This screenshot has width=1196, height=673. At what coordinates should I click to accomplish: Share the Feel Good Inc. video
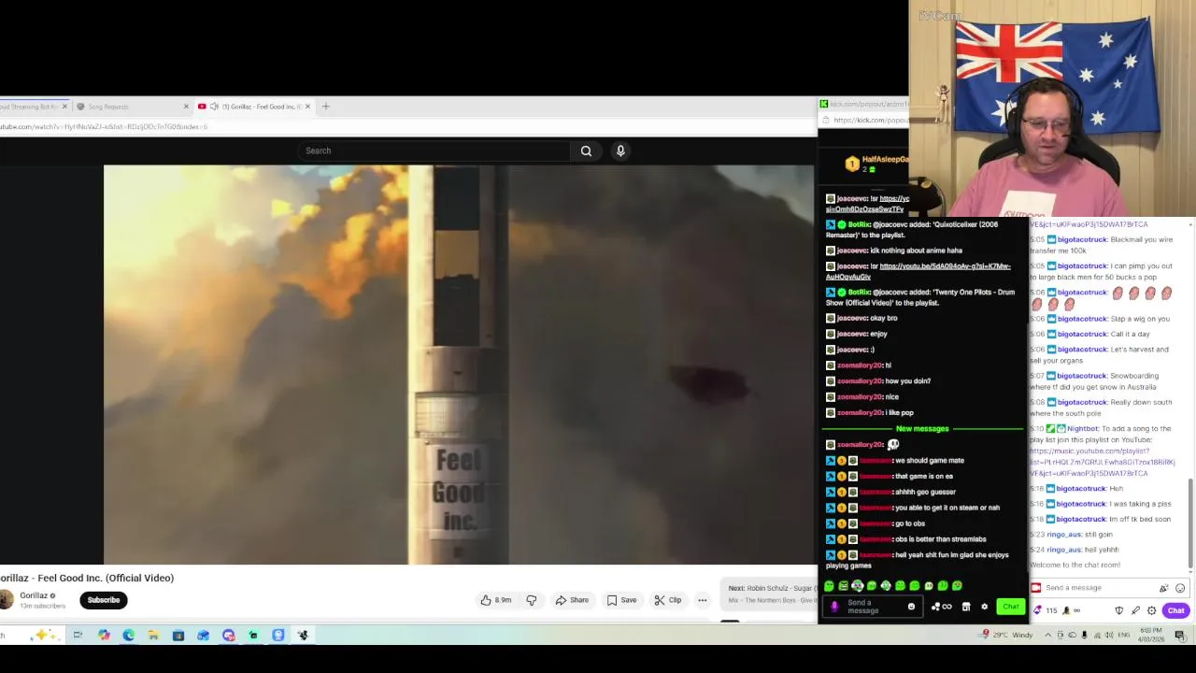tap(572, 600)
